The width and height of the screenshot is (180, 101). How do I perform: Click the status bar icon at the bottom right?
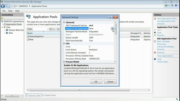coord(177,99)
